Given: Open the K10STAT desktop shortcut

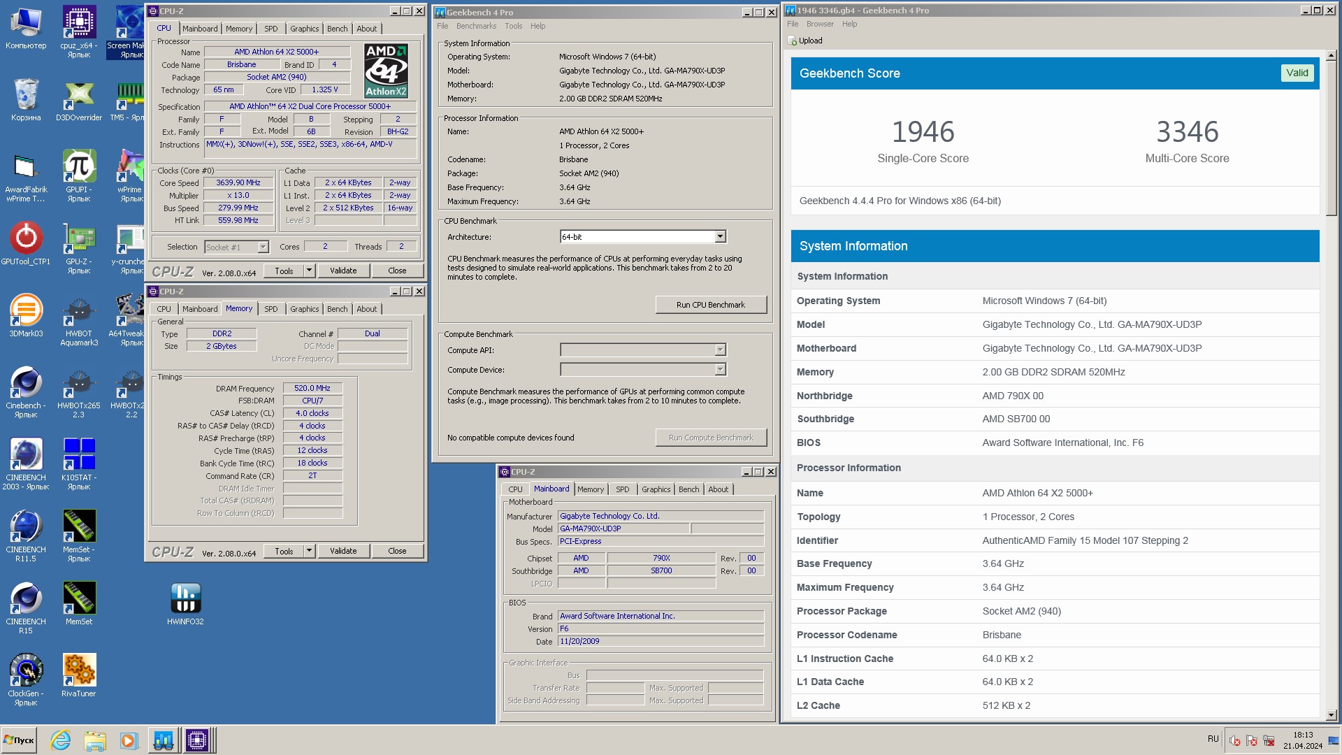Looking at the screenshot, I should tap(79, 464).
